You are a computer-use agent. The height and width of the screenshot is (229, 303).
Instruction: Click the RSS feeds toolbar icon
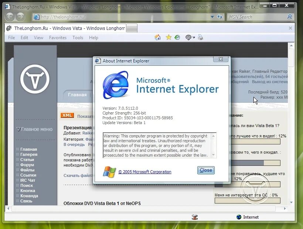(188, 37)
